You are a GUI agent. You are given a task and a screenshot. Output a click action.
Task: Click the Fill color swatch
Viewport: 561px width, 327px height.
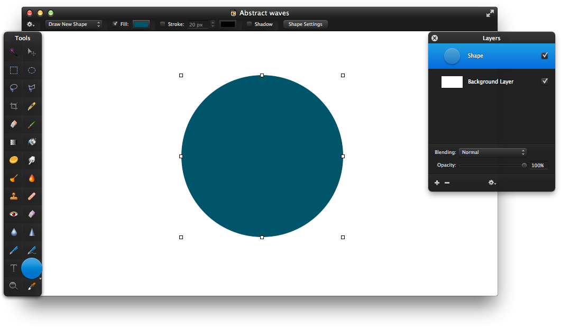(x=141, y=24)
